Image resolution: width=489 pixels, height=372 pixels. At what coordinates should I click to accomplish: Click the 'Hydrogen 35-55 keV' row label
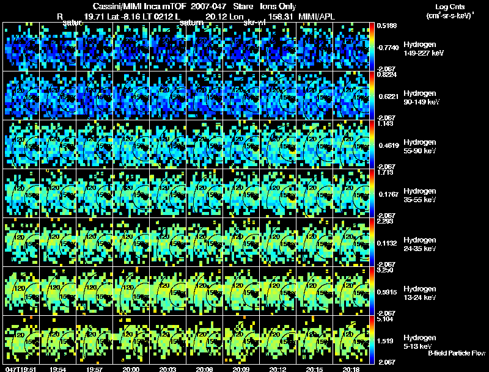[420, 195]
